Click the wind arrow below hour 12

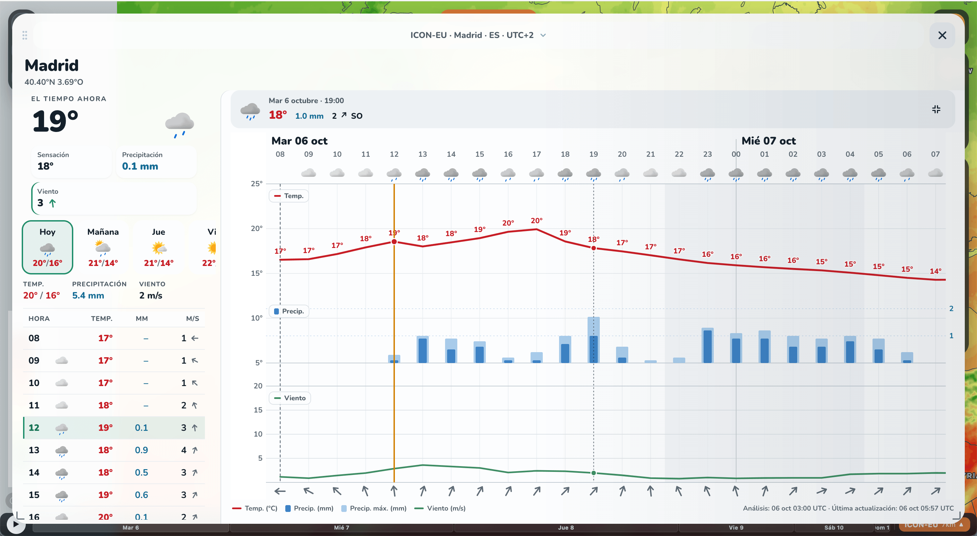(394, 491)
